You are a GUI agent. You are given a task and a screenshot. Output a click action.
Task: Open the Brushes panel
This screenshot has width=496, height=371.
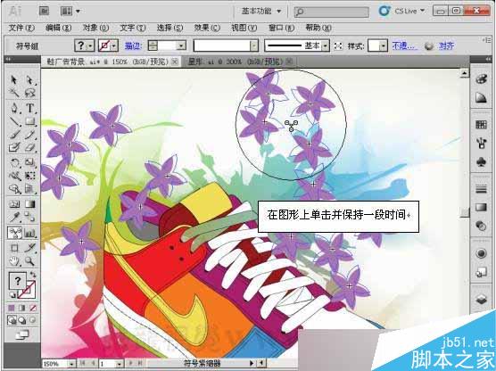coord(481,144)
